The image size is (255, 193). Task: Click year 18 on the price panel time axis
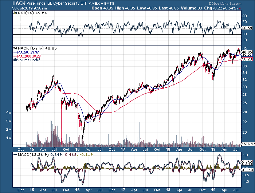point(168,149)
